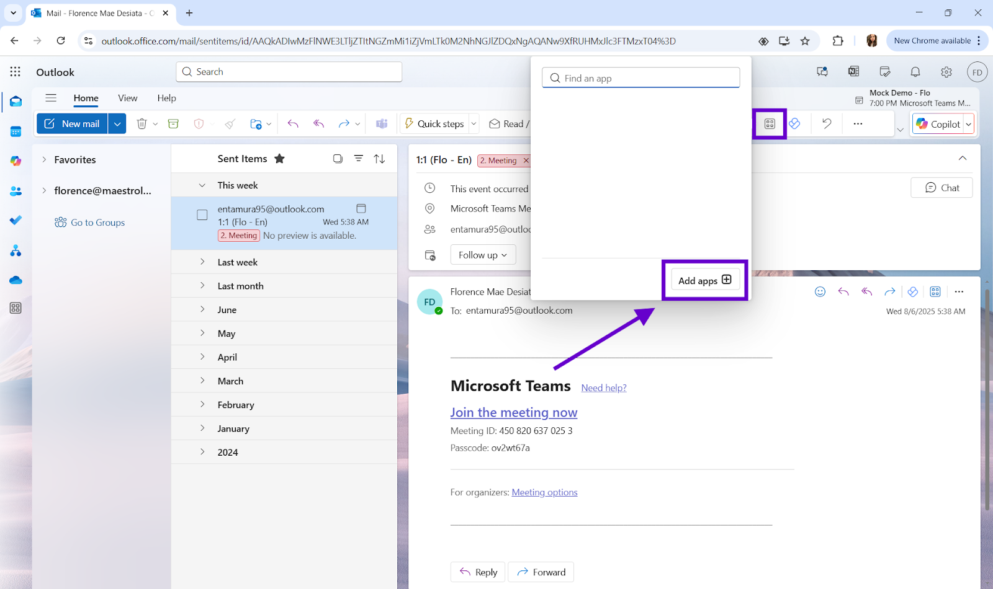
Task: Bookmark this page with star icon
Action: (x=805, y=41)
